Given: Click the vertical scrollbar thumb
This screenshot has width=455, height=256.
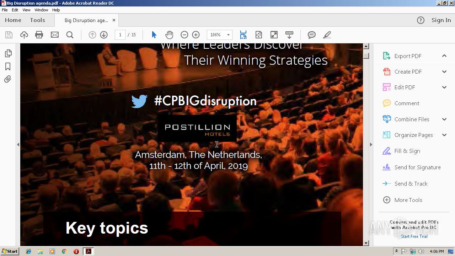Looking at the screenshot, I should coord(366,56).
